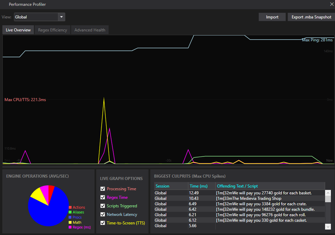This screenshot has height=235, width=335.
Task: Click the yellow TTS spike peak
Action: click(104, 98)
